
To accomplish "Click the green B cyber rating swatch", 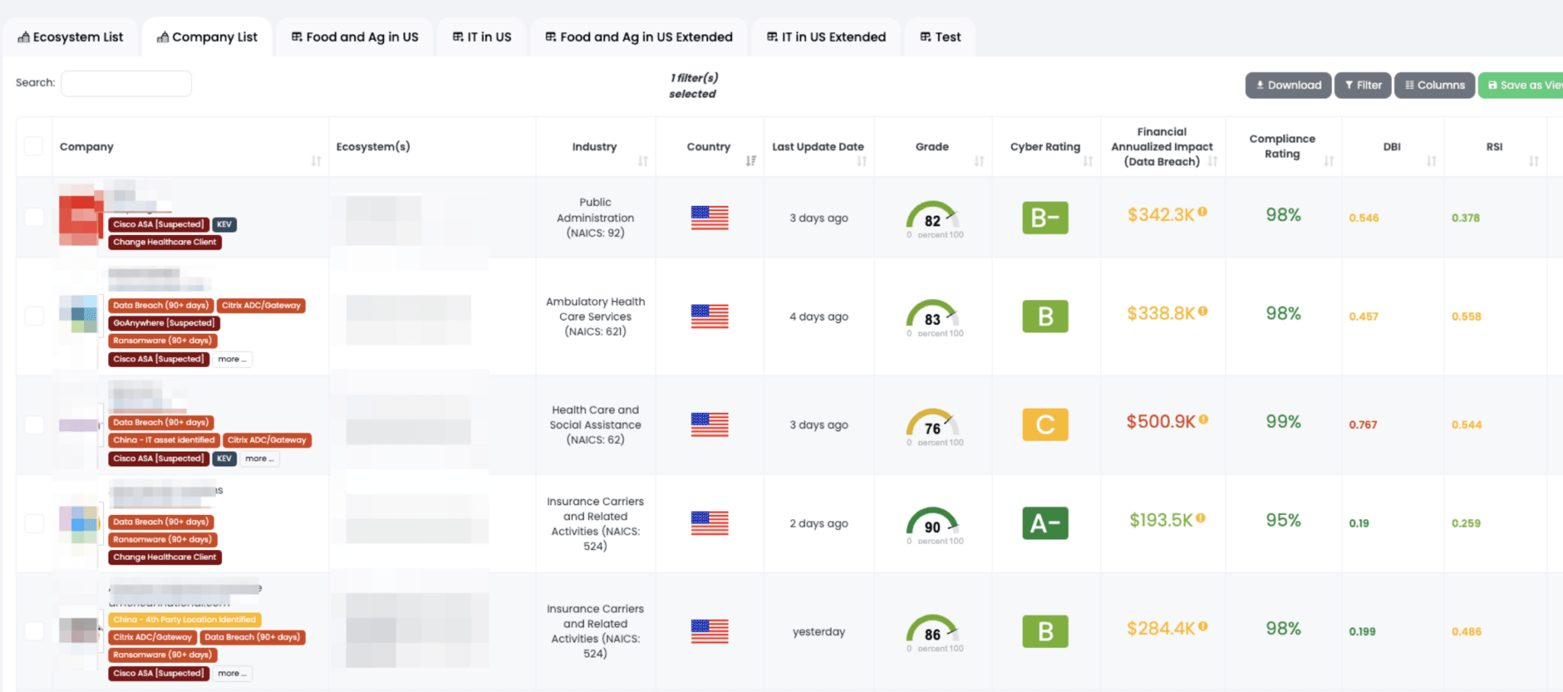I will point(1045,316).
